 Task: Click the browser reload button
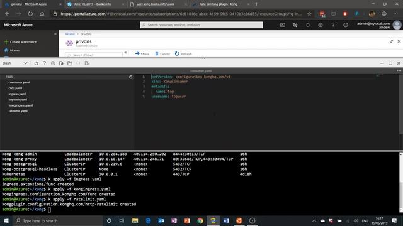coord(30,14)
